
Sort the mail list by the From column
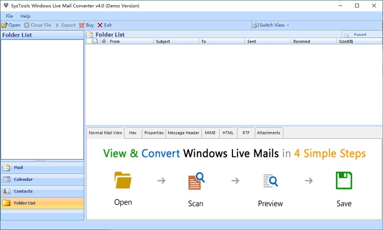(130, 41)
